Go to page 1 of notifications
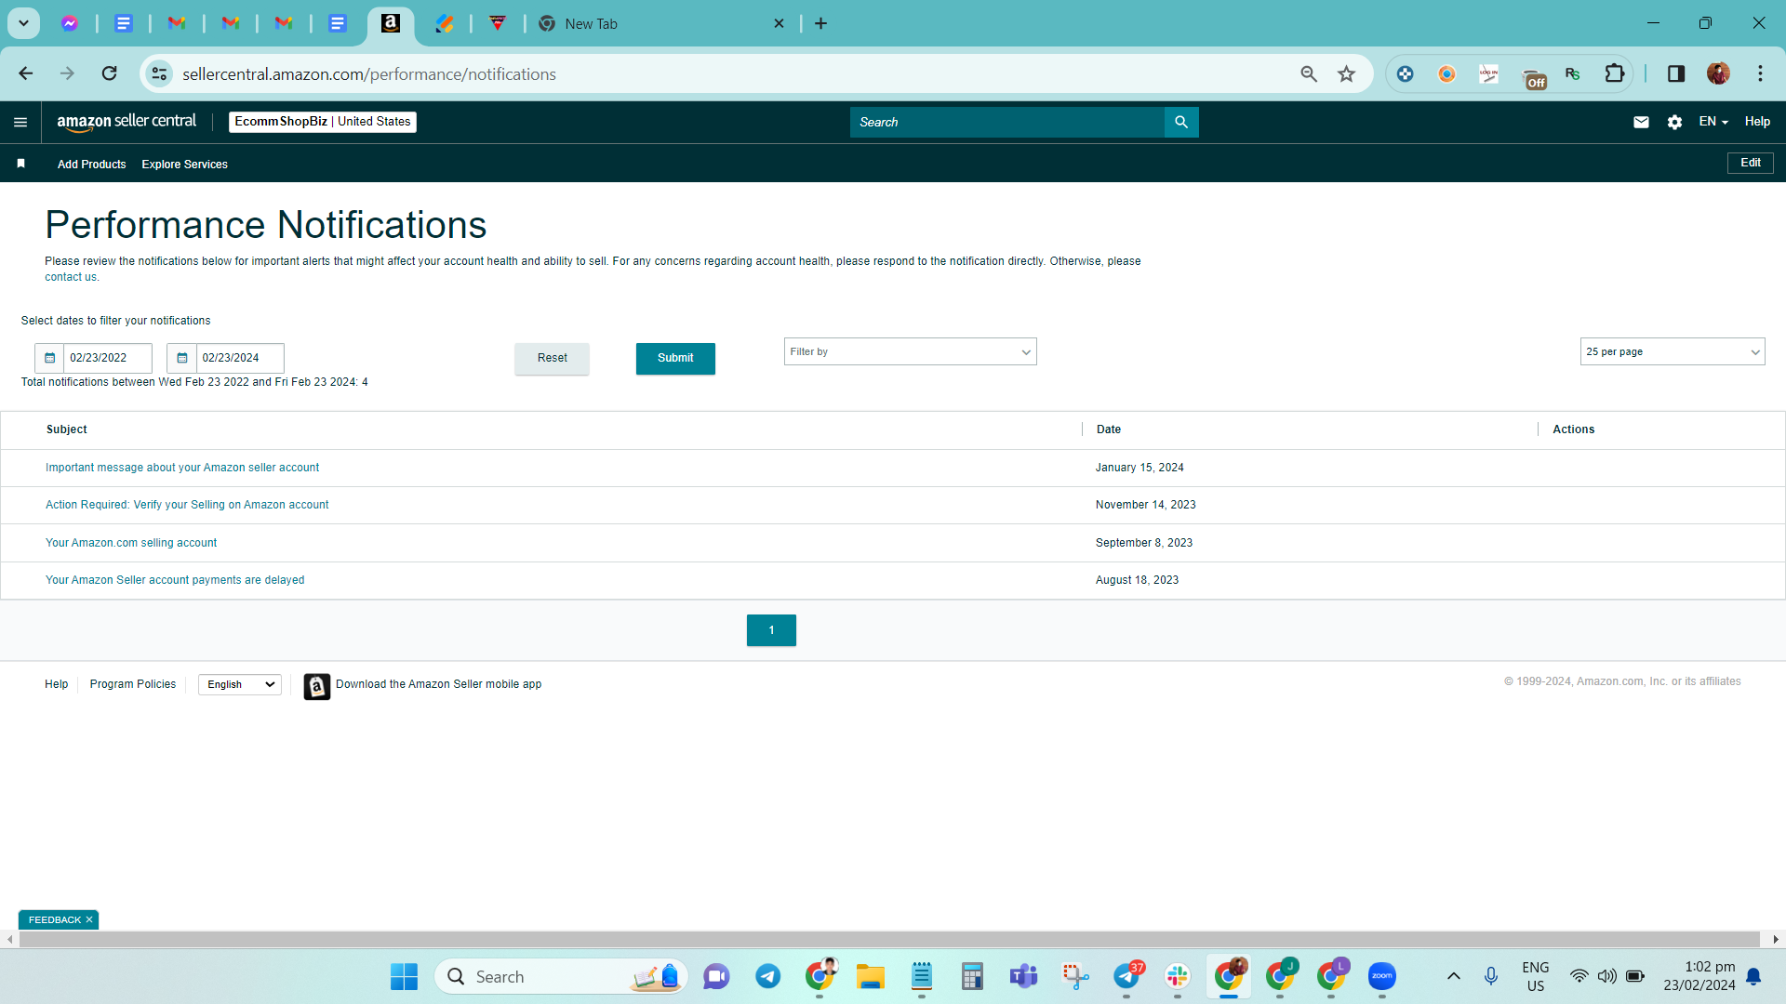The height and width of the screenshot is (1004, 1786). [771, 630]
